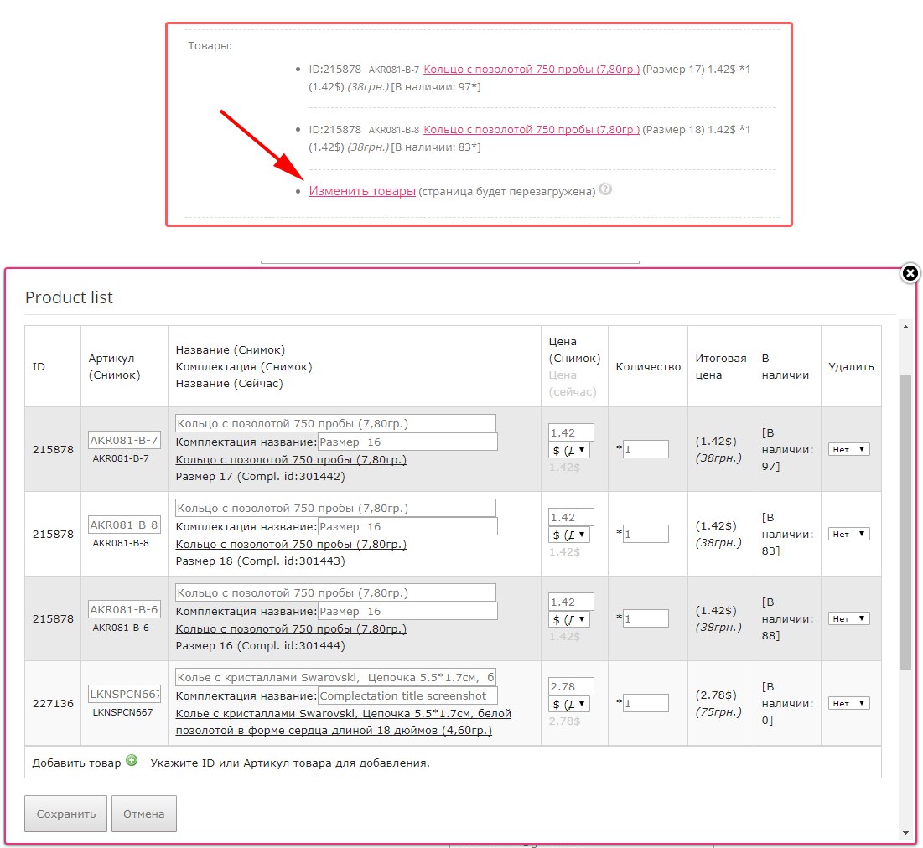Open the ring link for Размер 17 in top list
This screenshot has height=848, width=923.
click(532, 70)
